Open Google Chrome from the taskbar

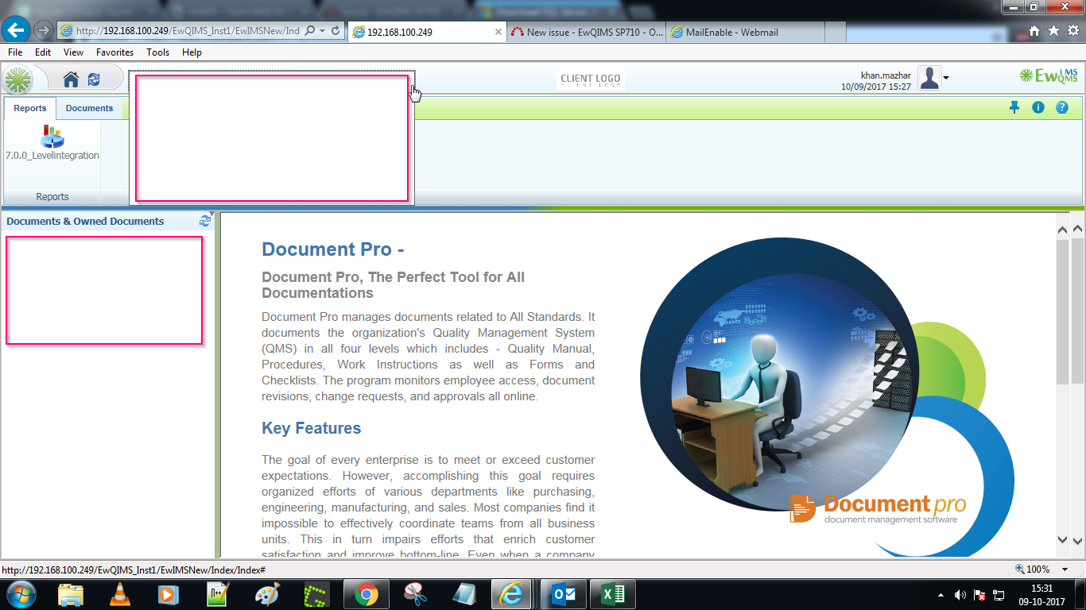[x=366, y=594]
